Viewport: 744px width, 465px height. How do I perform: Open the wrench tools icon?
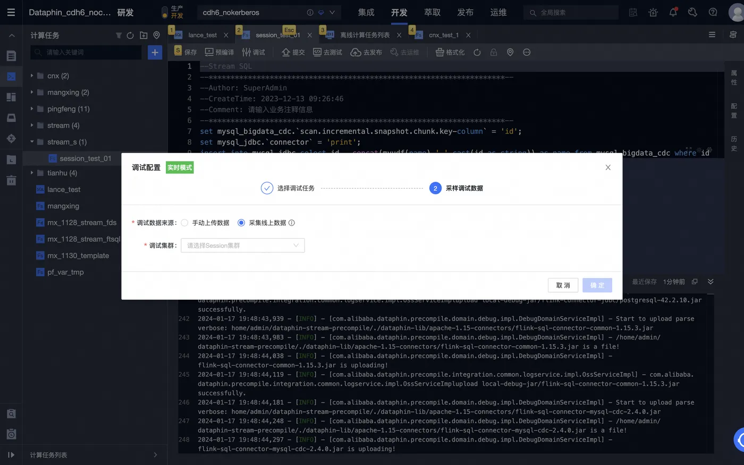(692, 12)
